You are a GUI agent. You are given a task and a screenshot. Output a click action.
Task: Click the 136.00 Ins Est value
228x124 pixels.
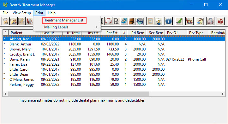pos(94,85)
